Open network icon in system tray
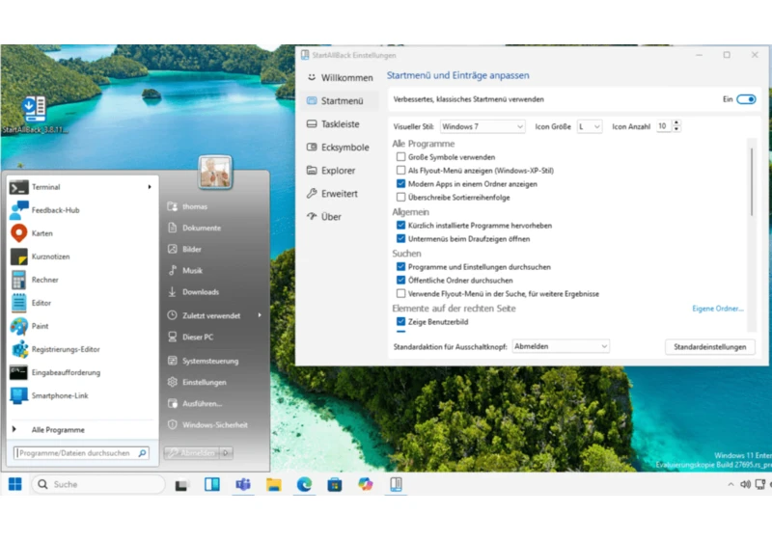Screen dimensions: 772x540 point(760,484)
